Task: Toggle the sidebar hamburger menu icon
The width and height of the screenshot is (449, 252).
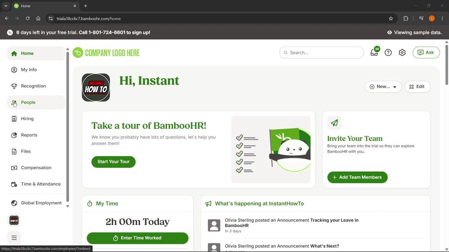Action: [x=14, y=238]
